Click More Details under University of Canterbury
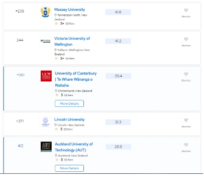 [x=69, y=104]
